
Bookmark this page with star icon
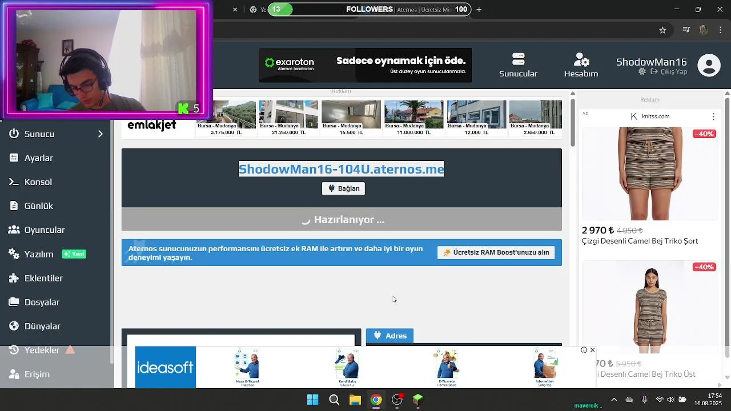click(x=662, y=30)
